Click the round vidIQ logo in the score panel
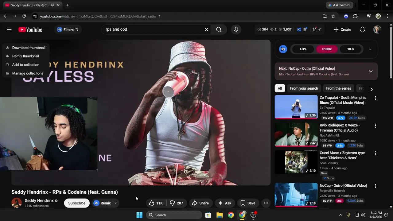 coord(283,49)
